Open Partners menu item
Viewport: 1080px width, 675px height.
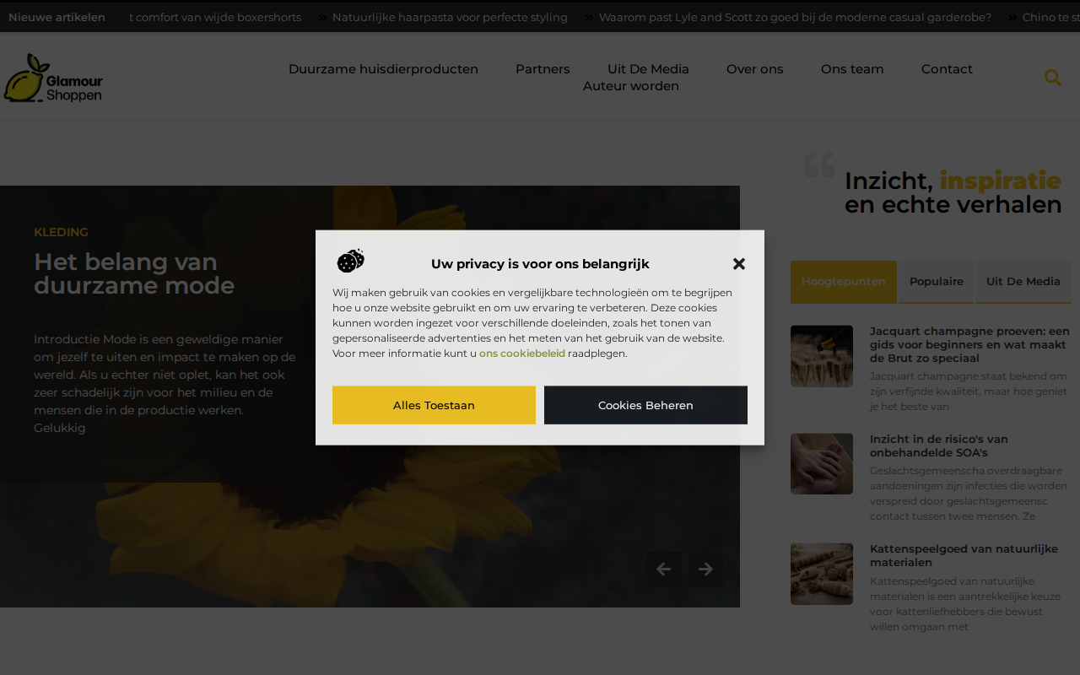[543, 69]
